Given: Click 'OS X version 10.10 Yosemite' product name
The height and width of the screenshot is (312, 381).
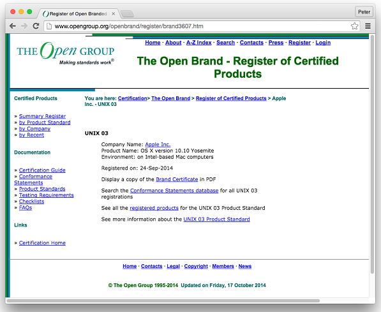Looking at the screenshot, I should pos(177,151).
